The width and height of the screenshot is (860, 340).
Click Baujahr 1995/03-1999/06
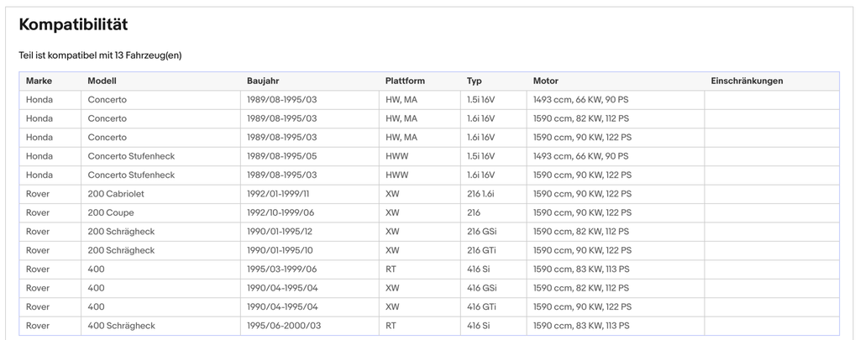click(x=282, y=269)
